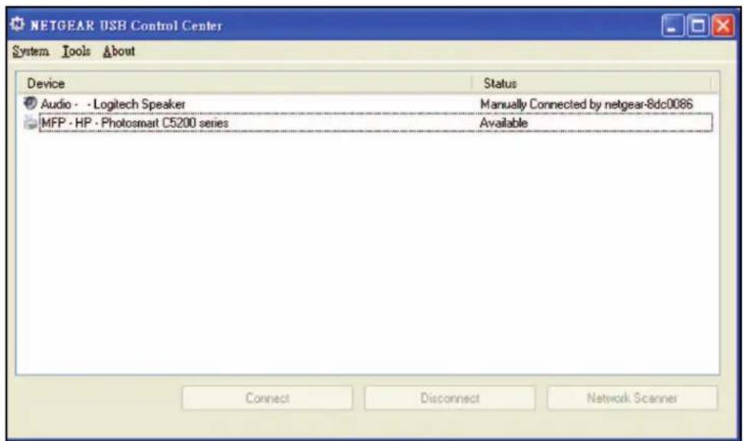Screen dimensions: 744x441
Task: Click the Device column header
Action: [244, 83]
